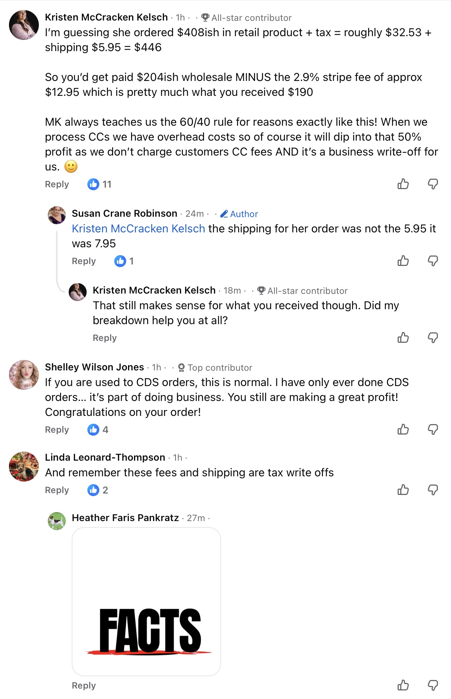View reactions on Shelley Wilson Jones's comment
The width and height of the screenshot is (451, 699).
coord(98,430)
